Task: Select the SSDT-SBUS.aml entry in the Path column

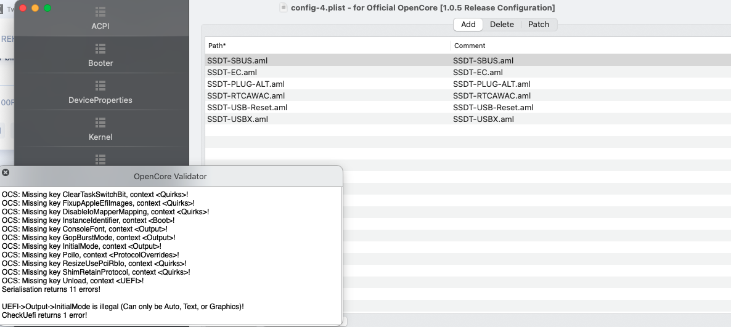Action: 237,60
